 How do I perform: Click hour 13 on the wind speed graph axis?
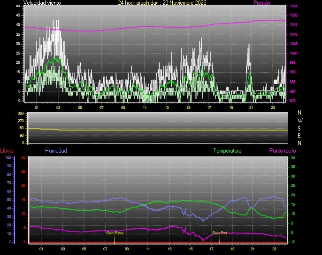167,108
